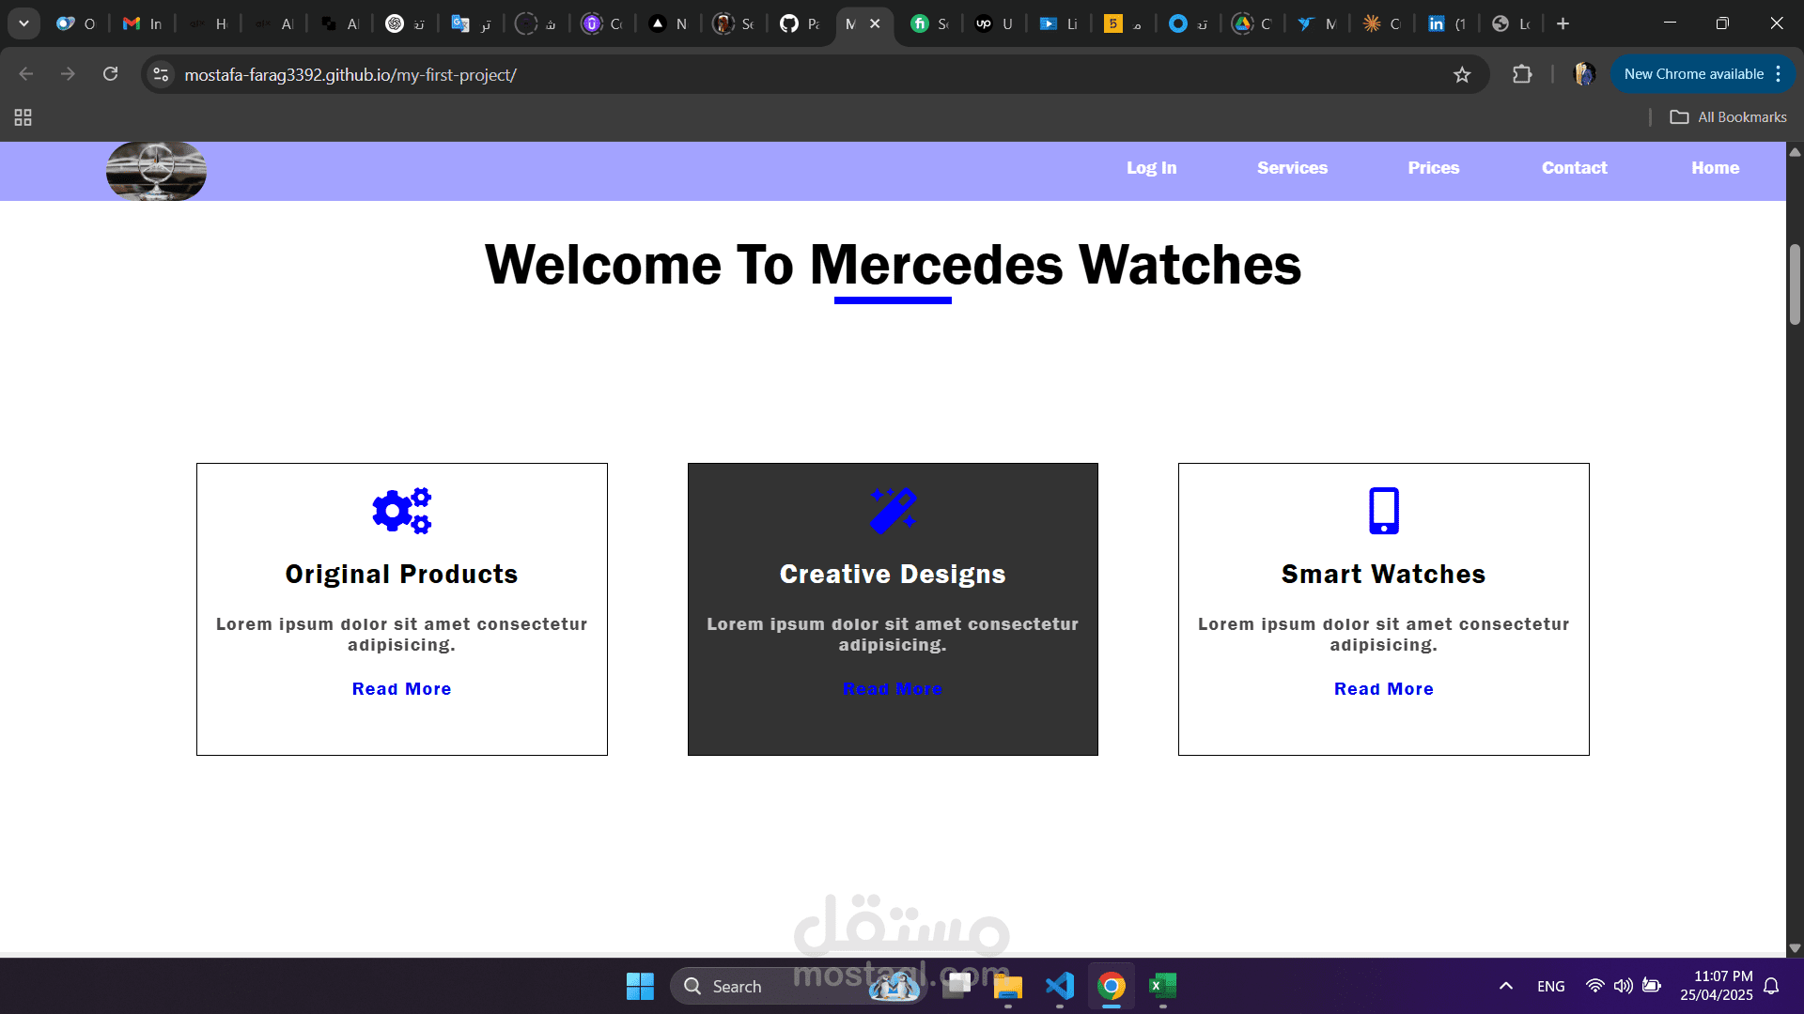Image resolution: width=1804 pixels, height=1014 pixels.
Task: Open the Prices navigation item
Action: (x=1433, y=168)
